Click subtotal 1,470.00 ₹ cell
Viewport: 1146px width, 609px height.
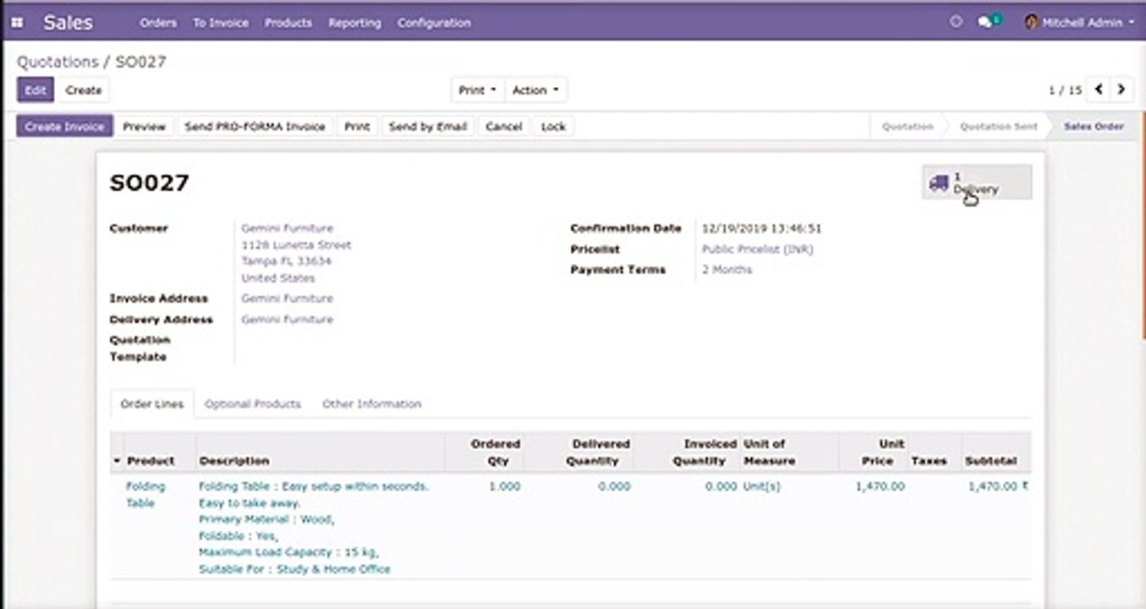[x=998, y=486]
